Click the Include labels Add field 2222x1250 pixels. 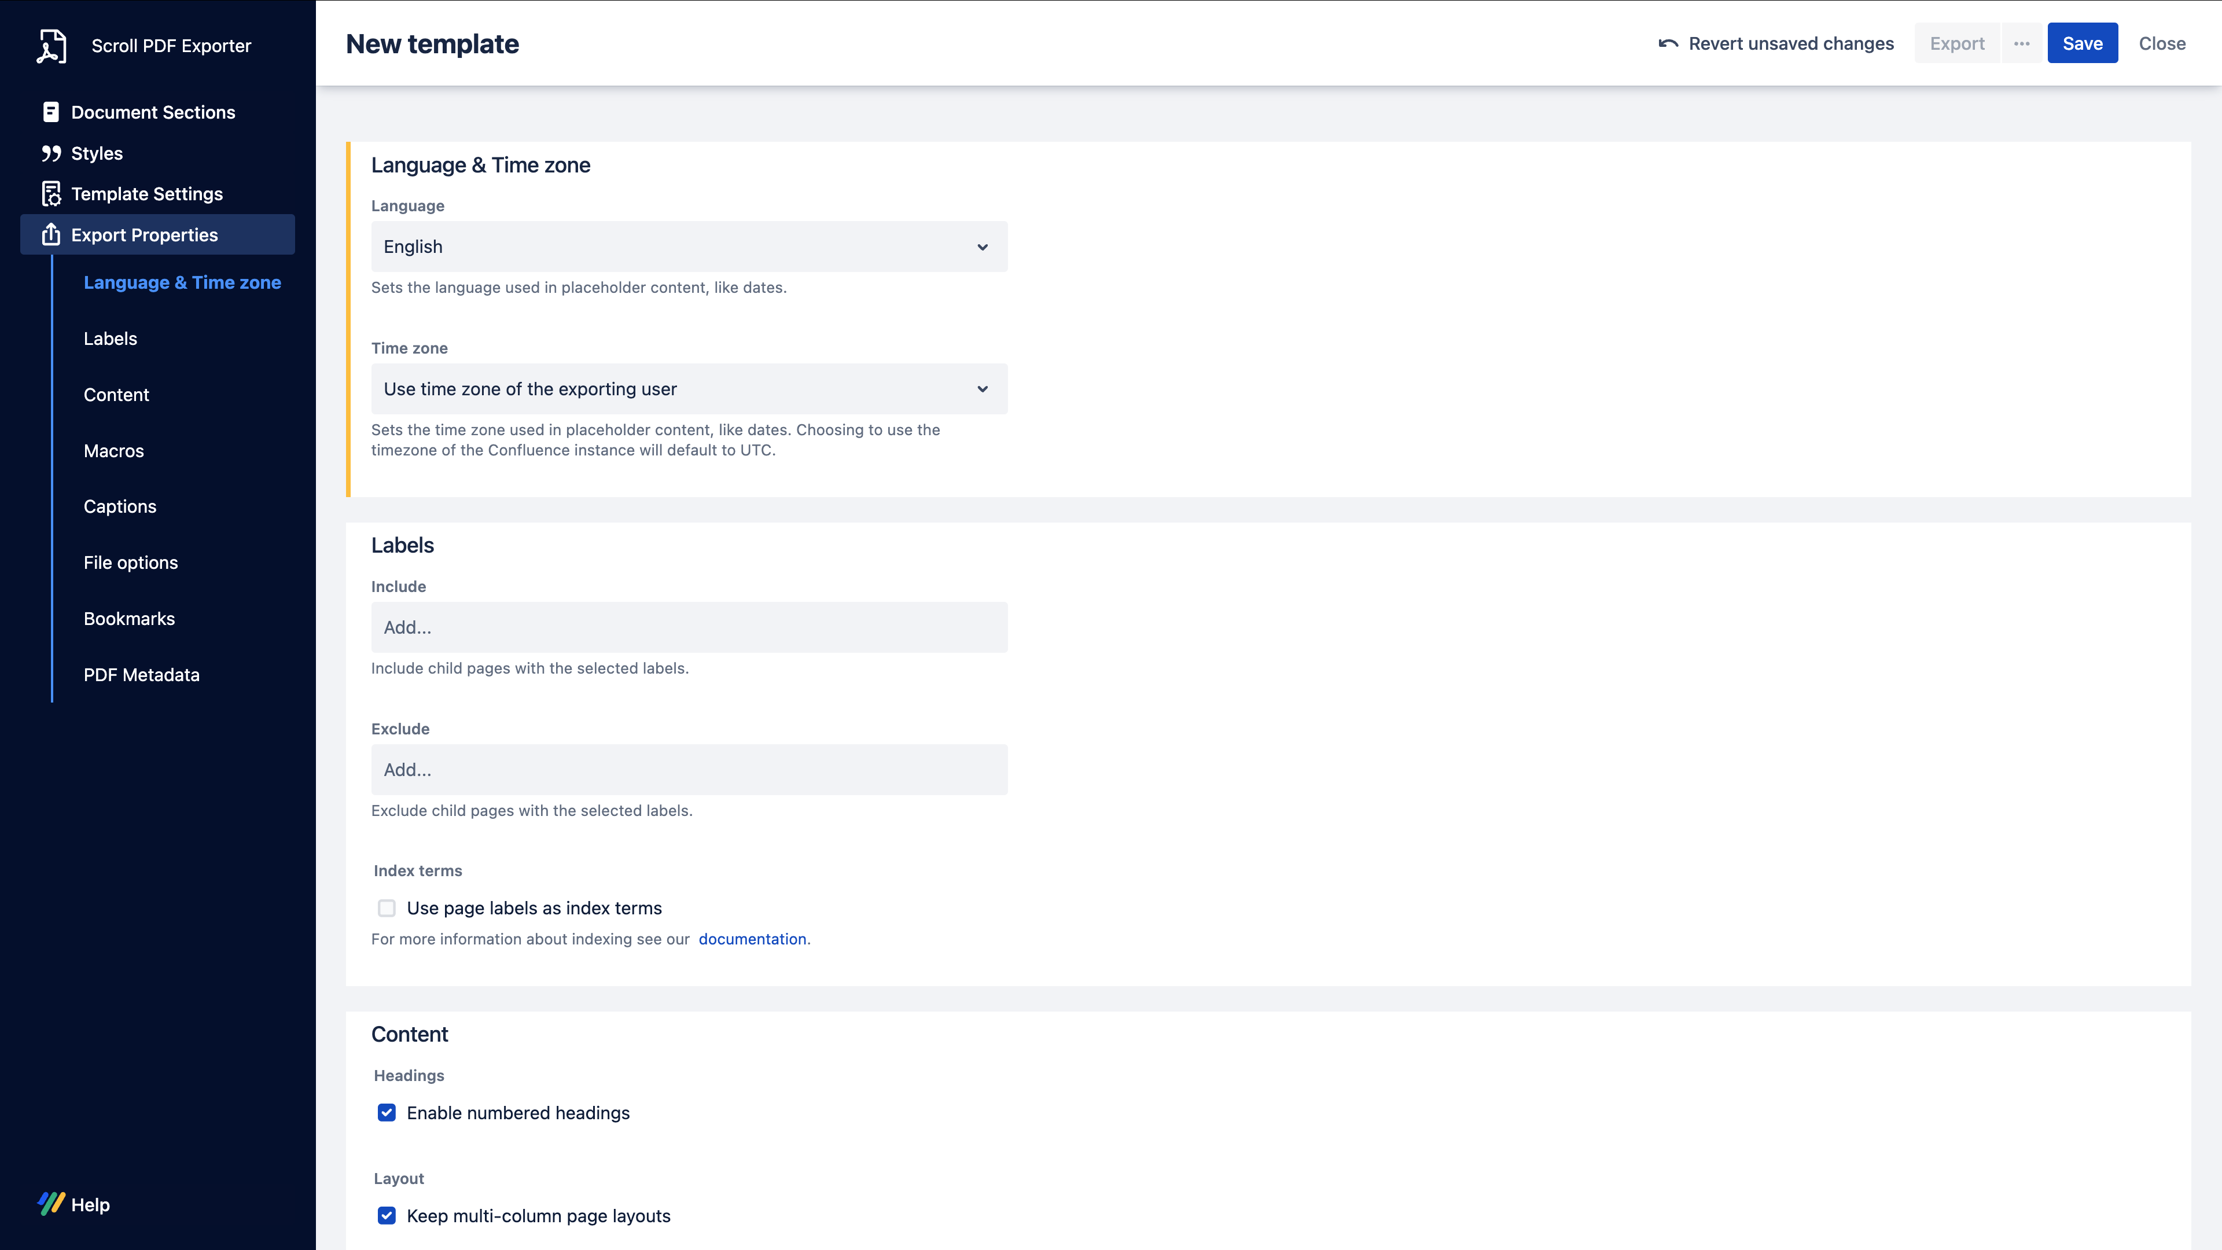point(689,628)
